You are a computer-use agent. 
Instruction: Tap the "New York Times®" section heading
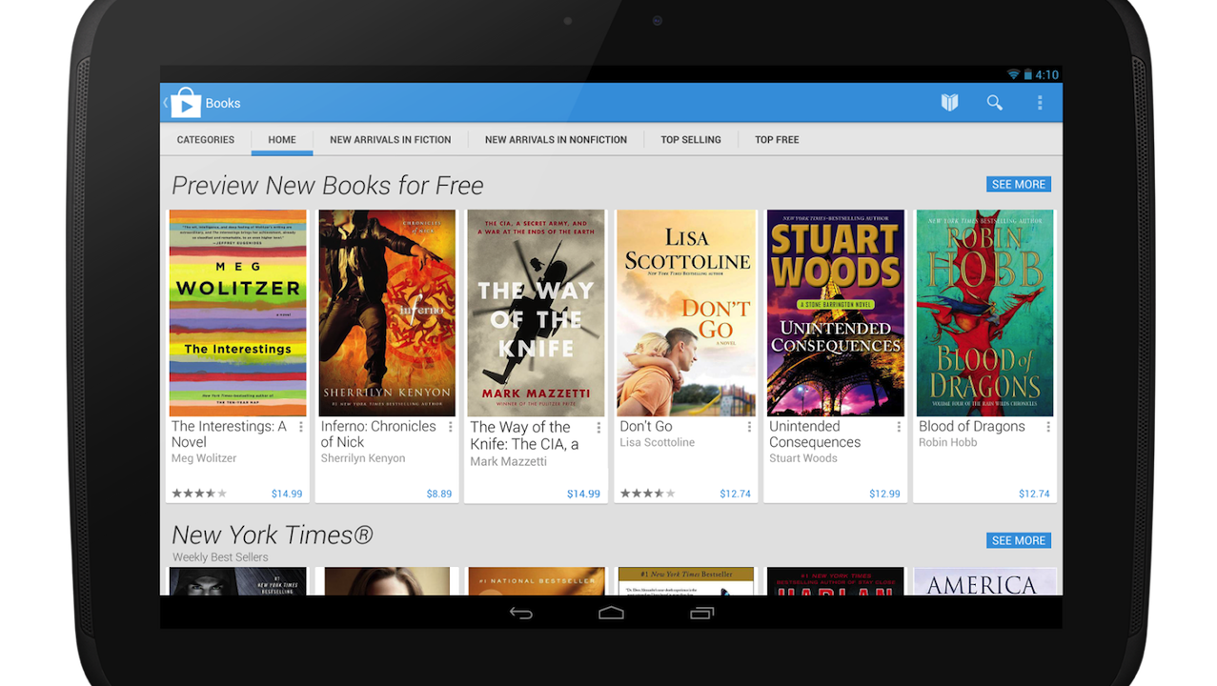pyautogui.click(x=273, y=535)
